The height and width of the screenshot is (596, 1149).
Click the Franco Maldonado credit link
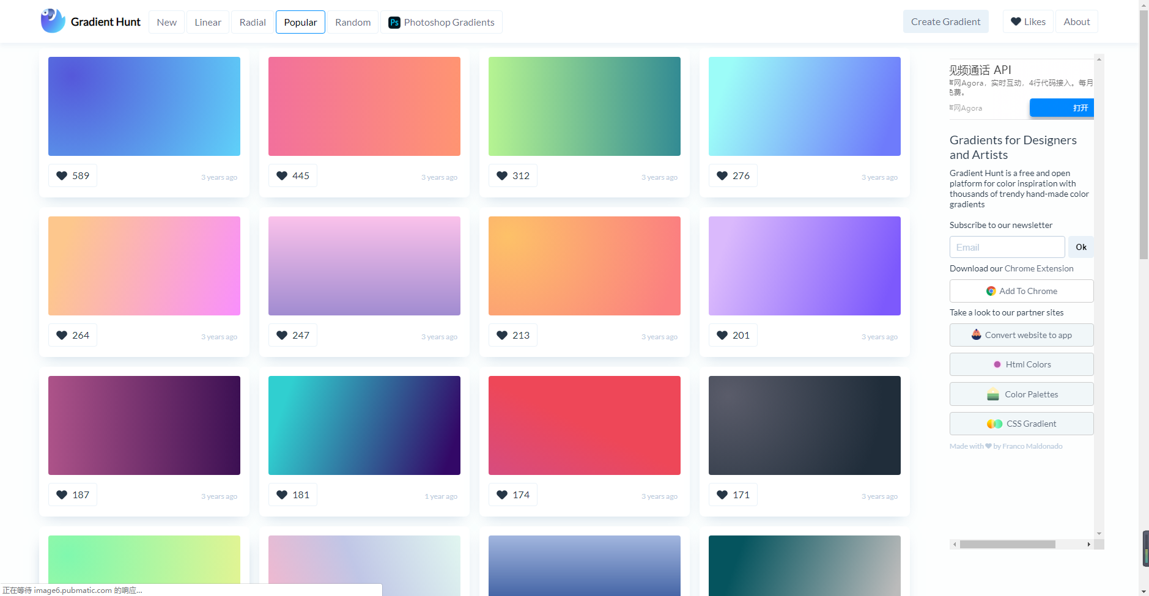[x=1032, y=446]
